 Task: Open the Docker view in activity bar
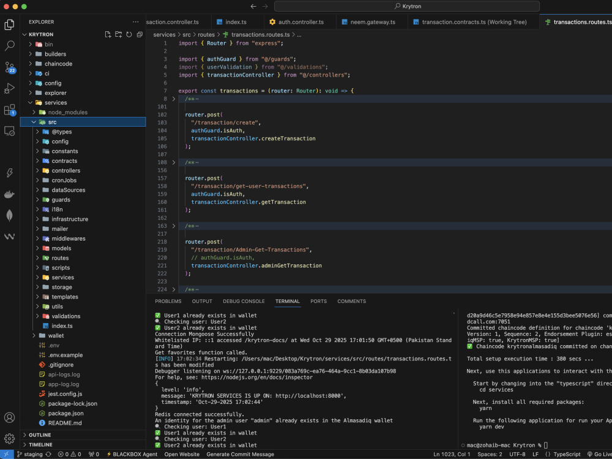pos(9,195)
